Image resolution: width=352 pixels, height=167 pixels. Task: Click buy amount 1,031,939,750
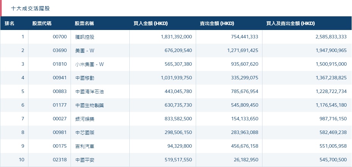(x=176, y=78)
